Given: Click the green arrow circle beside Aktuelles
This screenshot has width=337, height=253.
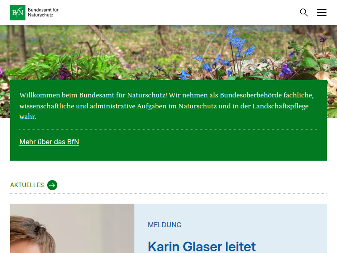Looking at the screenshot, I should pyautogui.click(x=52, y=185).
